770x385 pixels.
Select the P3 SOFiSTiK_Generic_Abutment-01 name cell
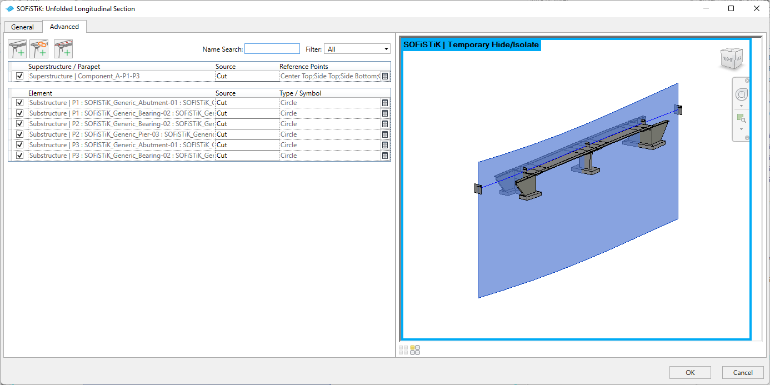click(x=121, y=145)
